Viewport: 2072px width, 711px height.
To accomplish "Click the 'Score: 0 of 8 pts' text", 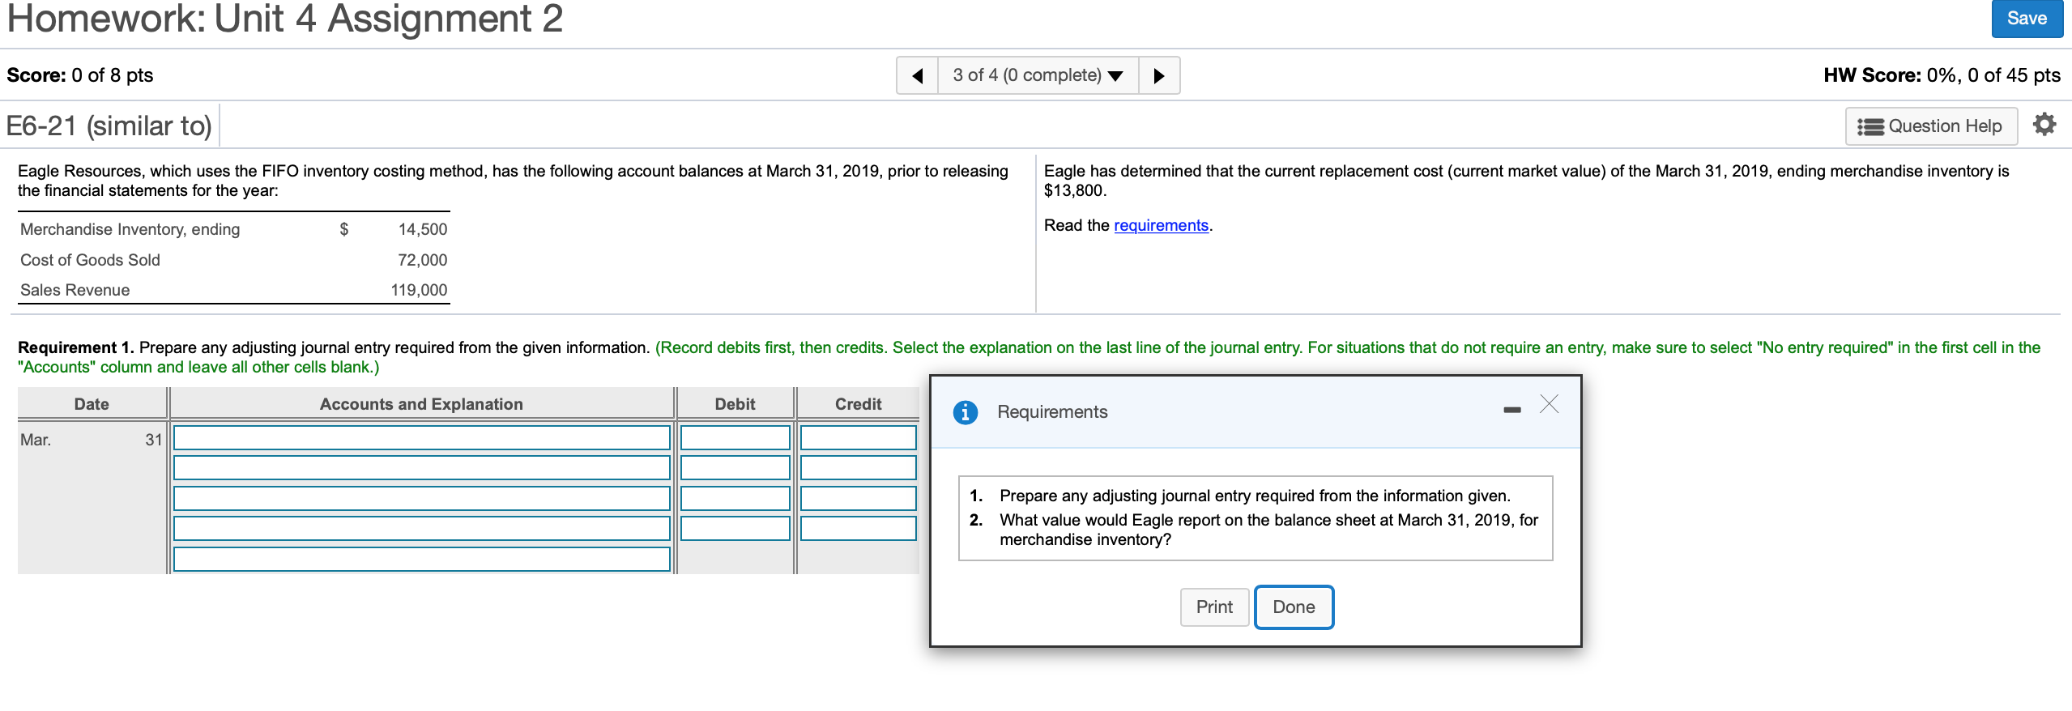I will 80,75.
